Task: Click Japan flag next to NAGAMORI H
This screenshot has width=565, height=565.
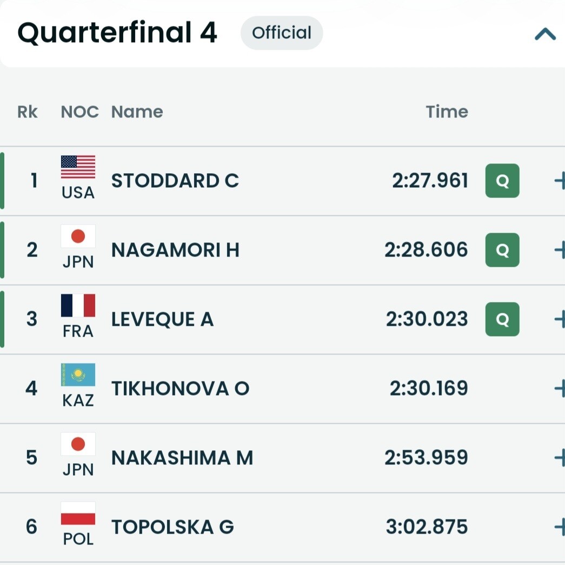Action: coord(78,236)
